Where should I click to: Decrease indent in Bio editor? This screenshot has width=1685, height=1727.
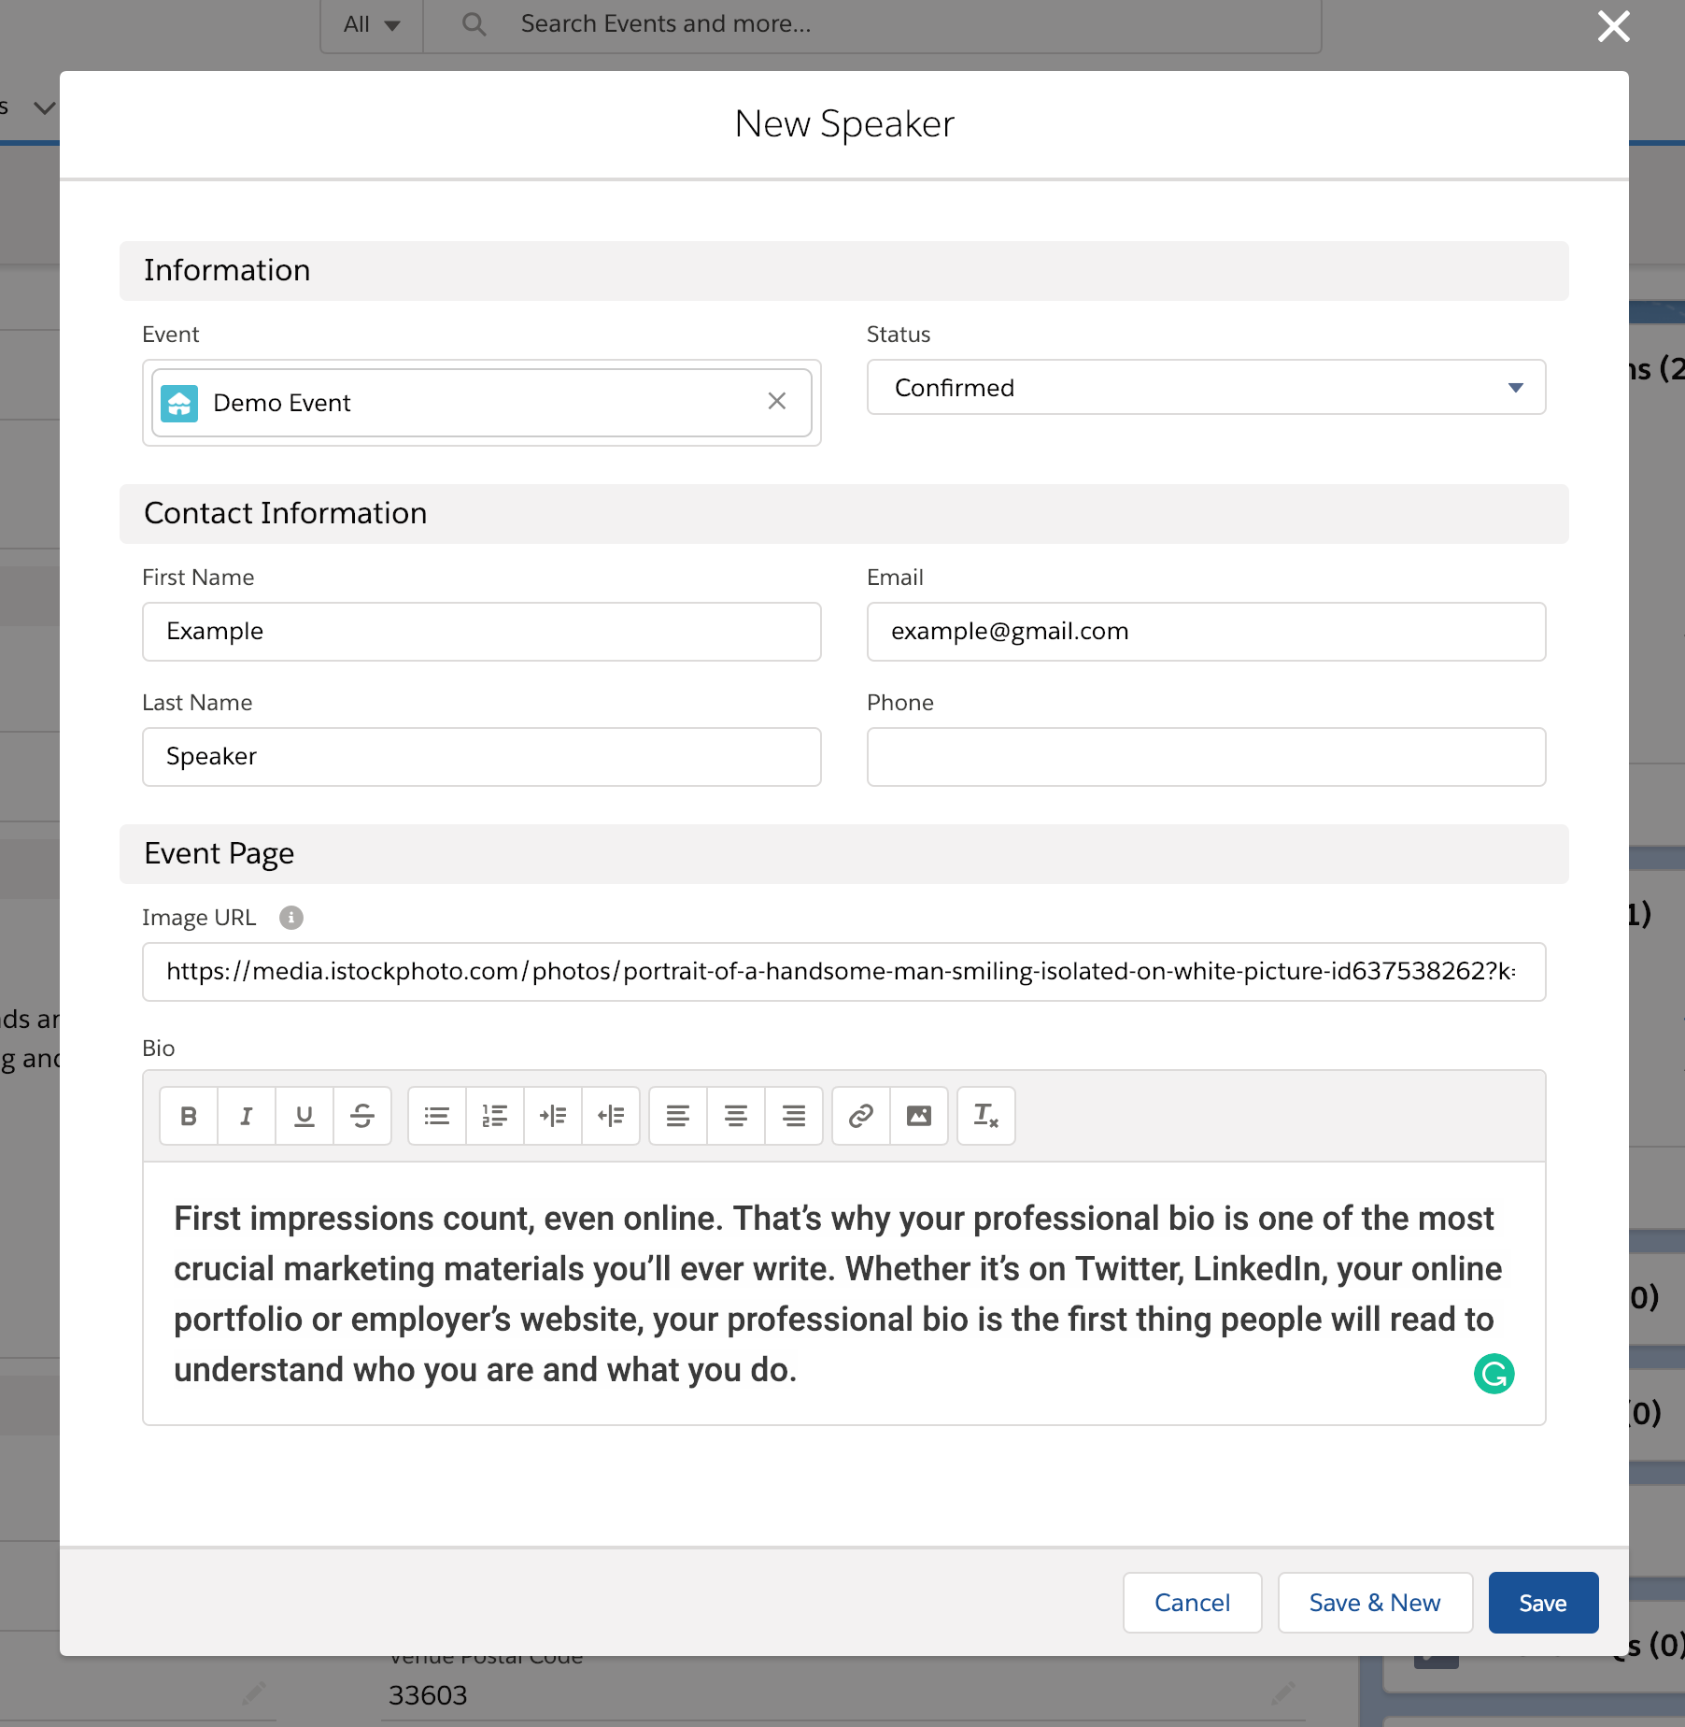[611, 1116]
